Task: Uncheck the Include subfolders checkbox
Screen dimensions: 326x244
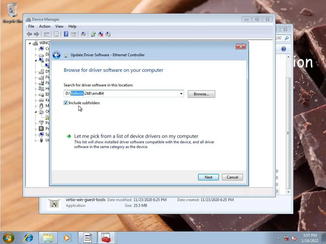Action: coord(66,103)
